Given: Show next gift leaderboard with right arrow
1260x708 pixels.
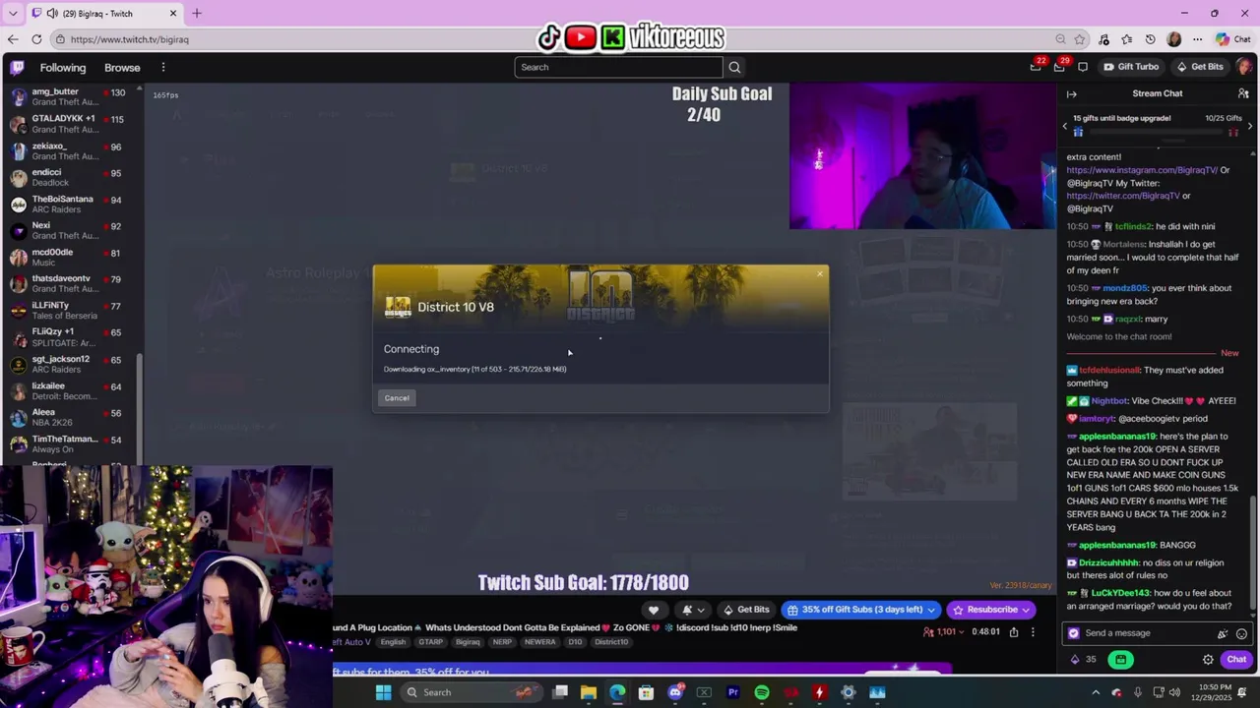Looking at the screenshot, I should coord(1251,126).
